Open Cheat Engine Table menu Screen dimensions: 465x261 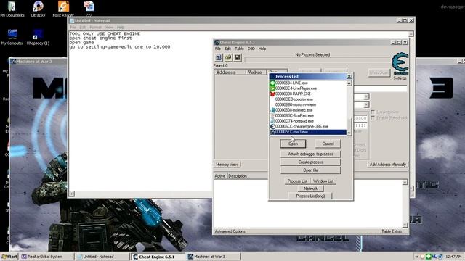239,49
